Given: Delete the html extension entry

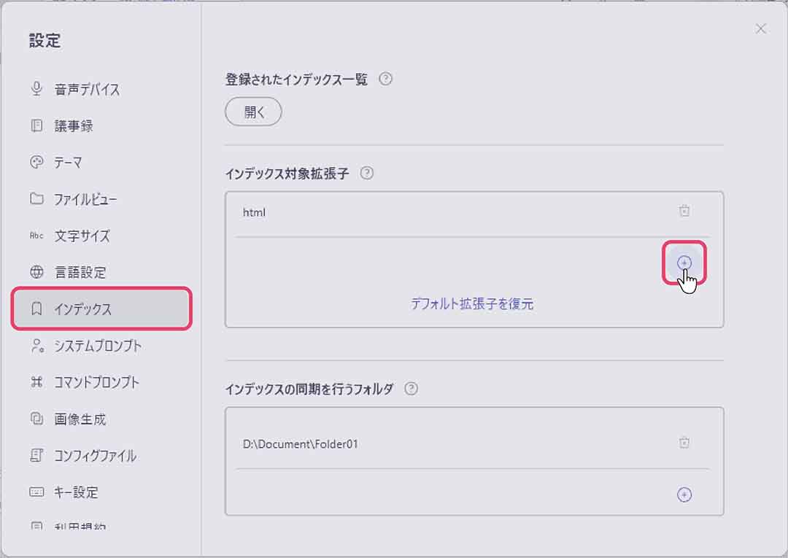Looking at the screenshot, I should point(684,212).
